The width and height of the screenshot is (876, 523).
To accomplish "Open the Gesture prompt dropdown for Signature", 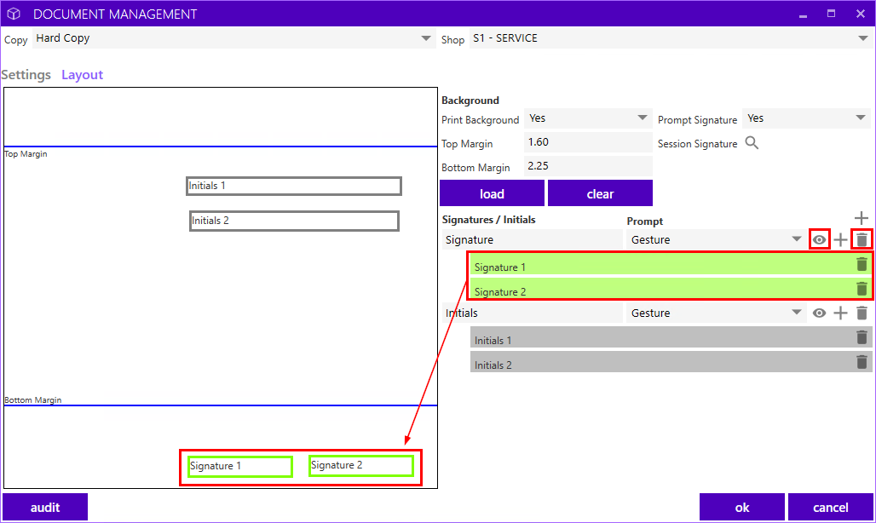I will [717, 239].
